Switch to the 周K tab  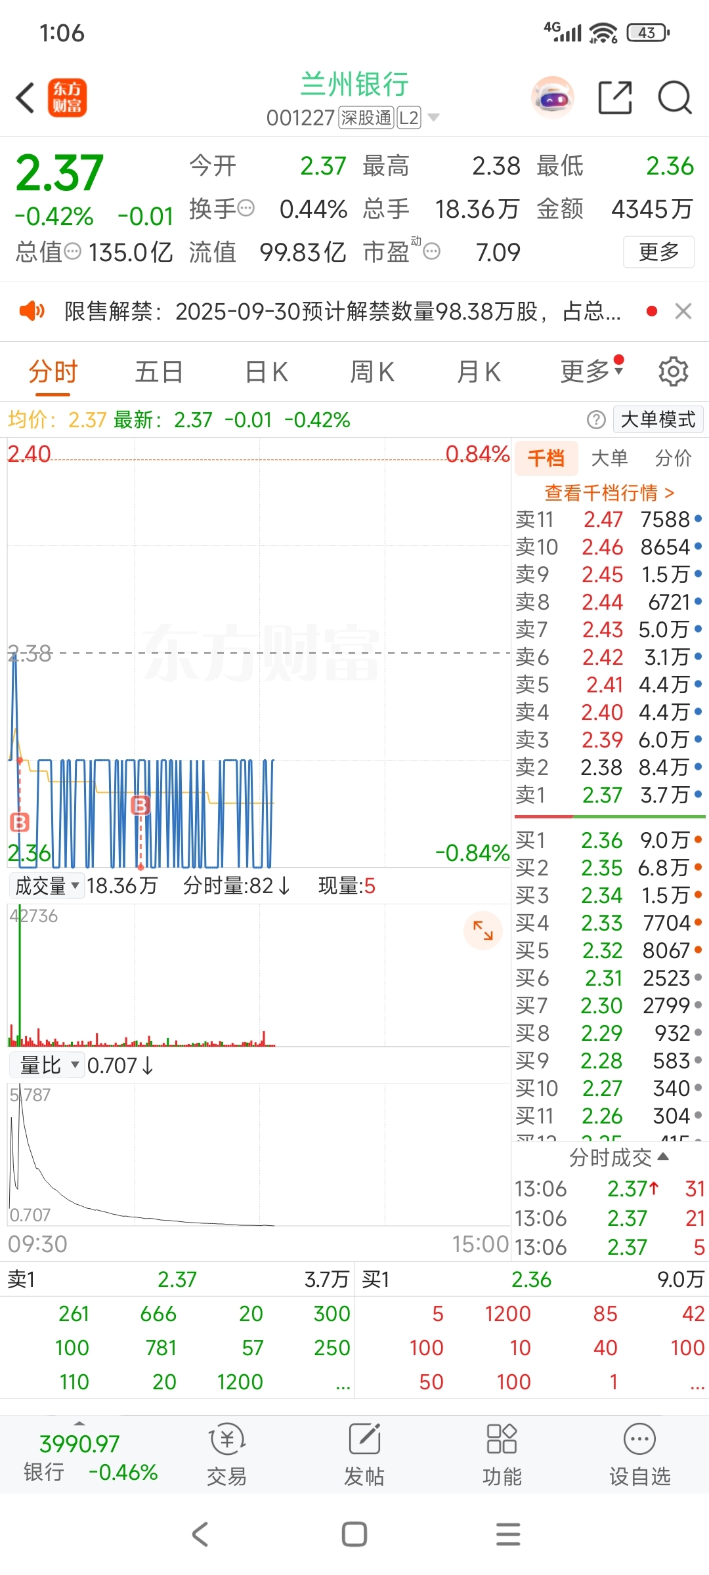(372, 372)
